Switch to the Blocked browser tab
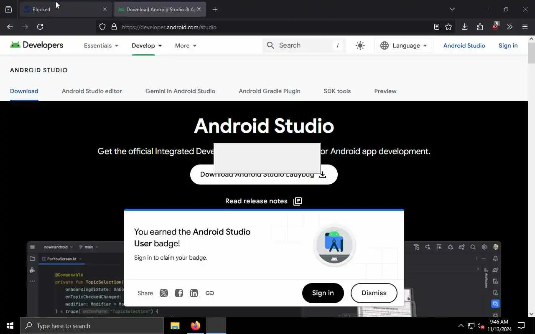 click(66, 9)
